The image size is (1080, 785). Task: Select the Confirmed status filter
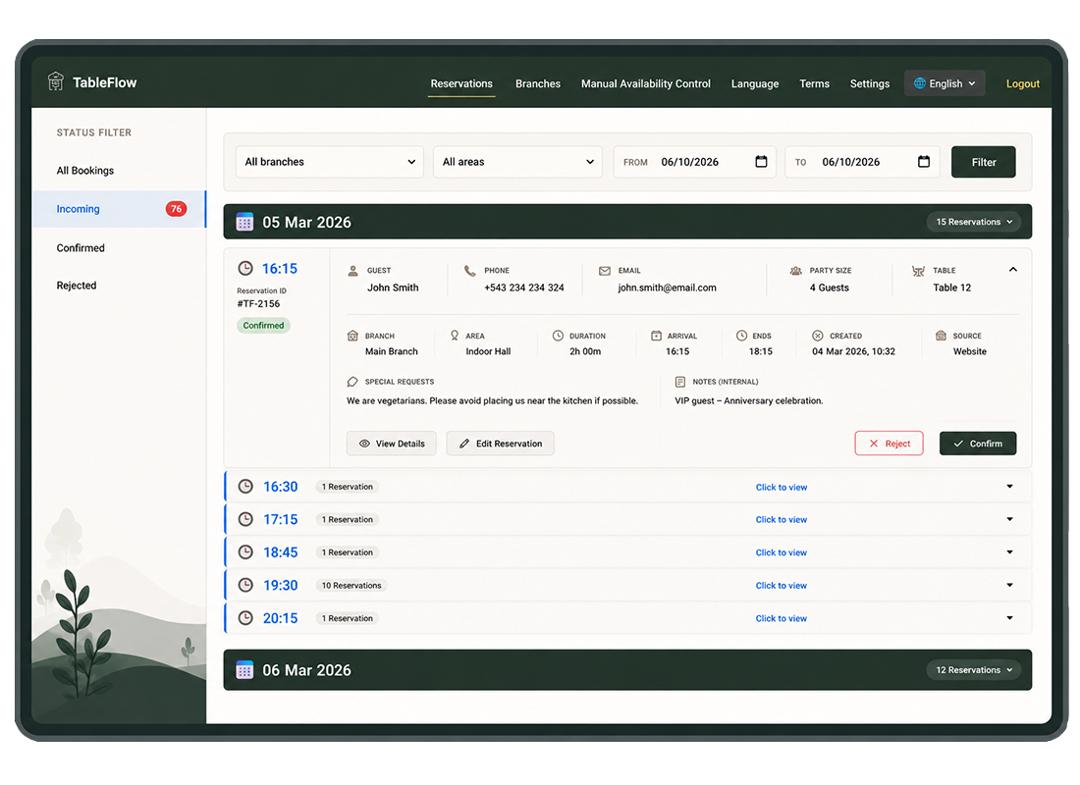[81, 248]
